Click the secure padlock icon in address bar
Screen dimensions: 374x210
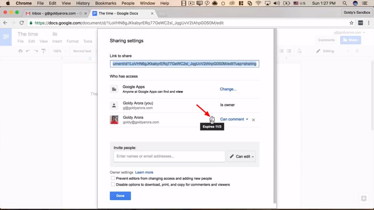31,23
